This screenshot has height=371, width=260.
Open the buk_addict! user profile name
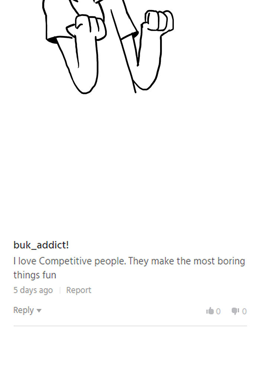(x=41, y=245)
